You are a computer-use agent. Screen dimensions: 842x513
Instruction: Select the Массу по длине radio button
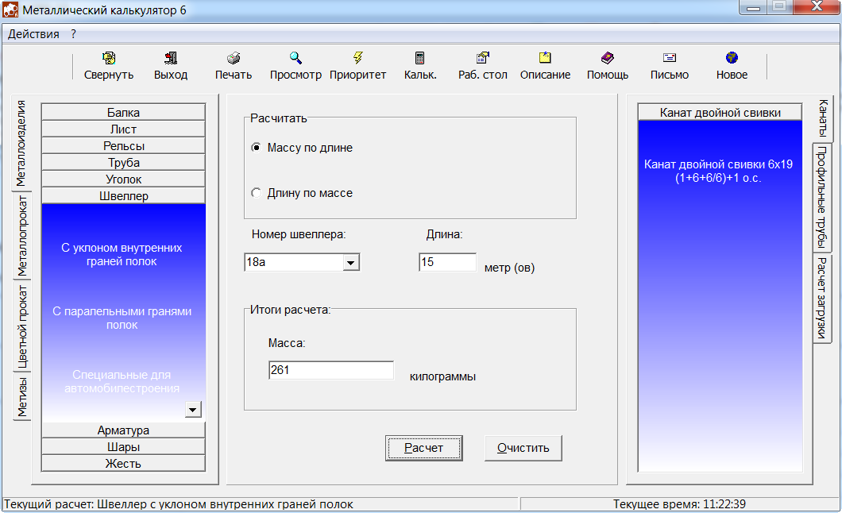click(257, 148)
